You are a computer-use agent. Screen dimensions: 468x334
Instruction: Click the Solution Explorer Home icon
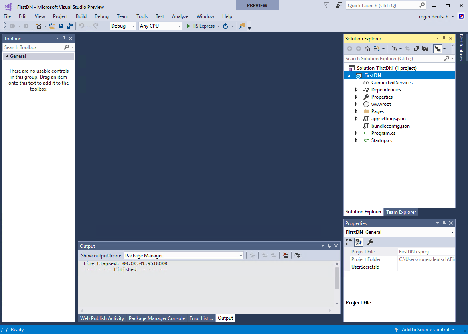click(x=367, y=49)
